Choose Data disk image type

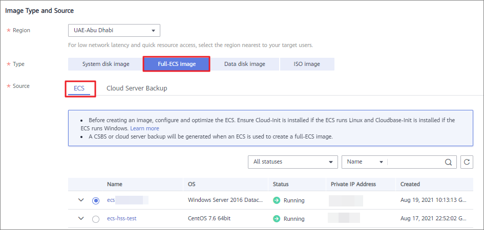[x=244, y=64]
